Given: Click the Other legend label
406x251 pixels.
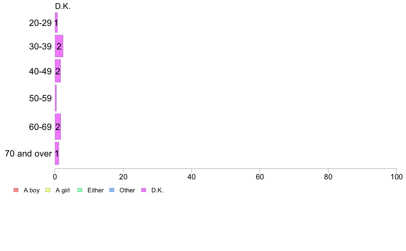Looking at the screenshot, I should (127, 190).
